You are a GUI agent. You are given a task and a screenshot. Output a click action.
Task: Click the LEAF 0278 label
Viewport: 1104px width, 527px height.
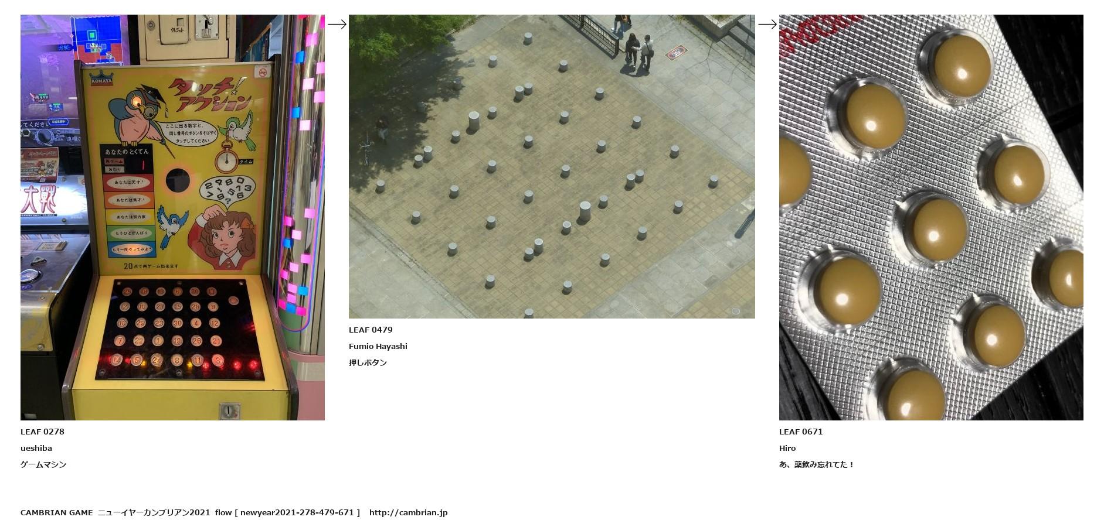[42, 432]
